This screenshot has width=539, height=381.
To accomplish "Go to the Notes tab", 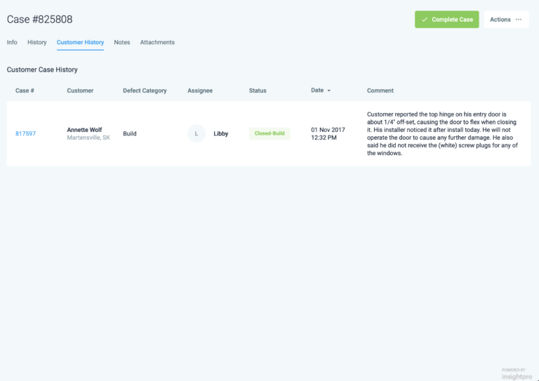I will 122,42.
